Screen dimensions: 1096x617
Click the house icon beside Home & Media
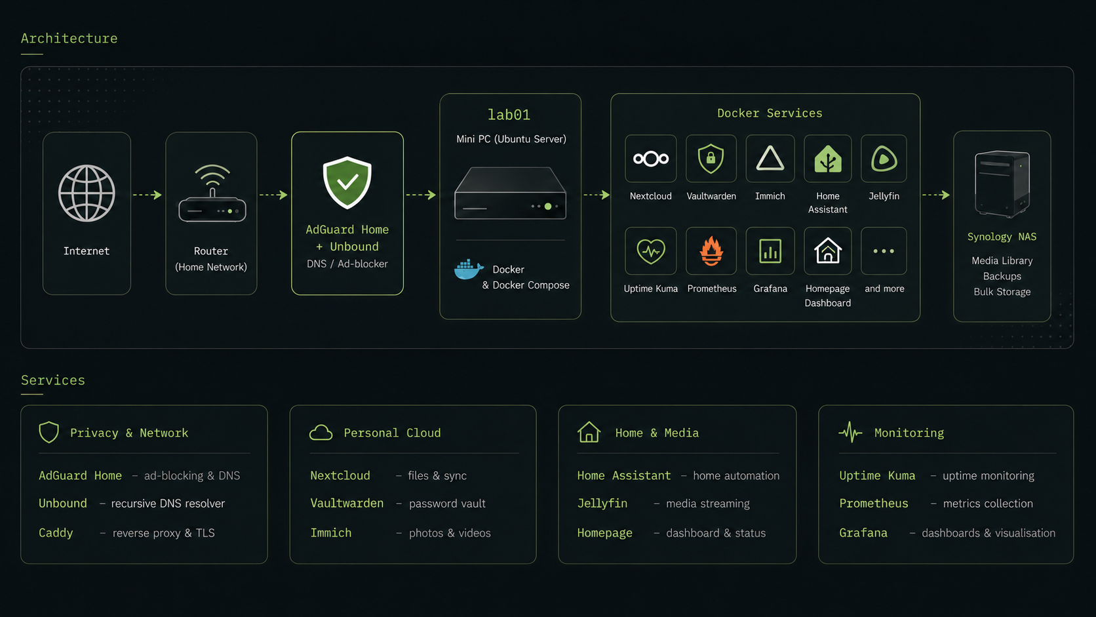(x=589, y=432)
